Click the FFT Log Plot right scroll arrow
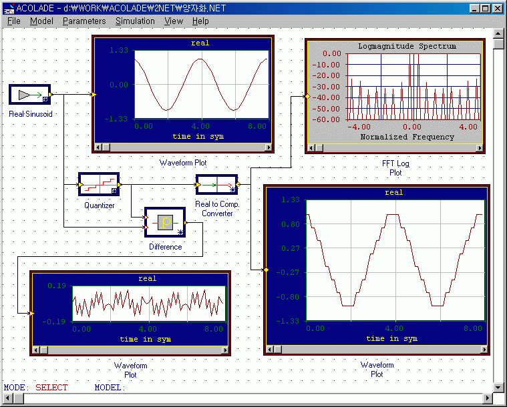The image size is (507, 407). coord(480,148)
